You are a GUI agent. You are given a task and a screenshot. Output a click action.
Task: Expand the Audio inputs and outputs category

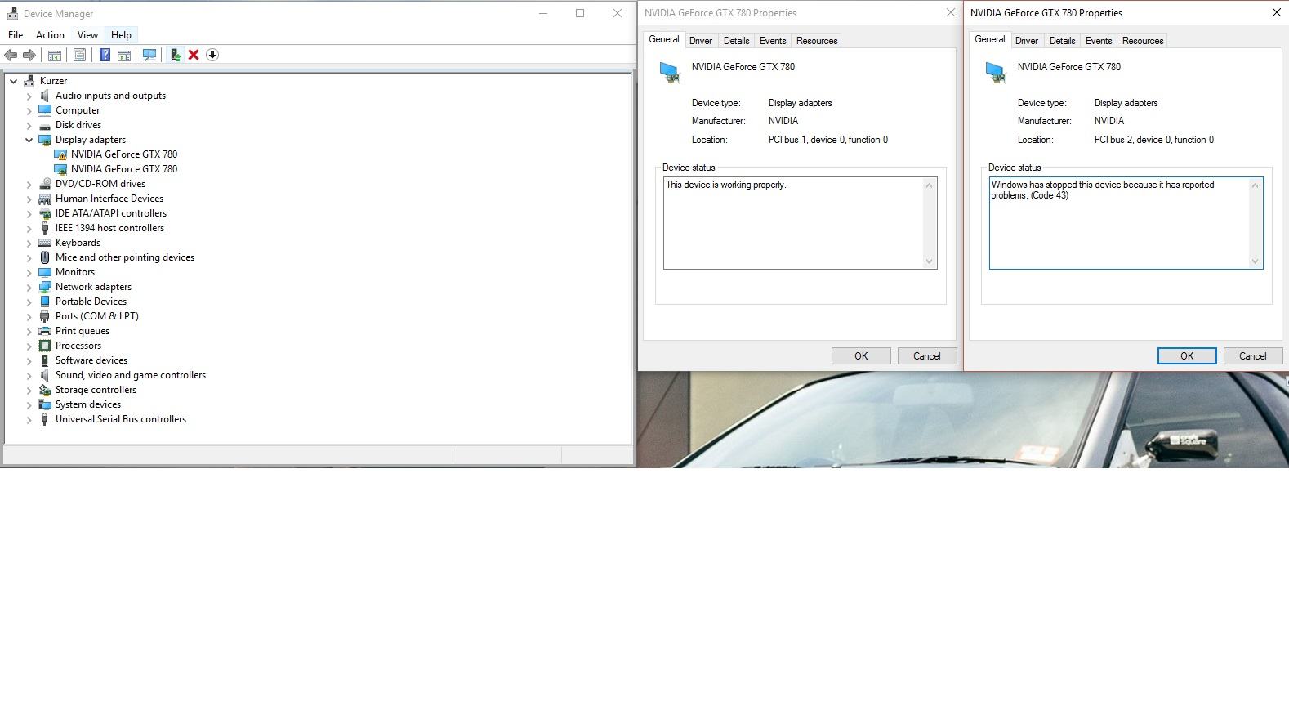[29, 96]
